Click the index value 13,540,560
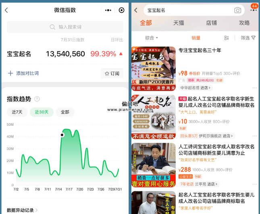The width and height of the screenshot is (260, 214). tap(65, 54)
